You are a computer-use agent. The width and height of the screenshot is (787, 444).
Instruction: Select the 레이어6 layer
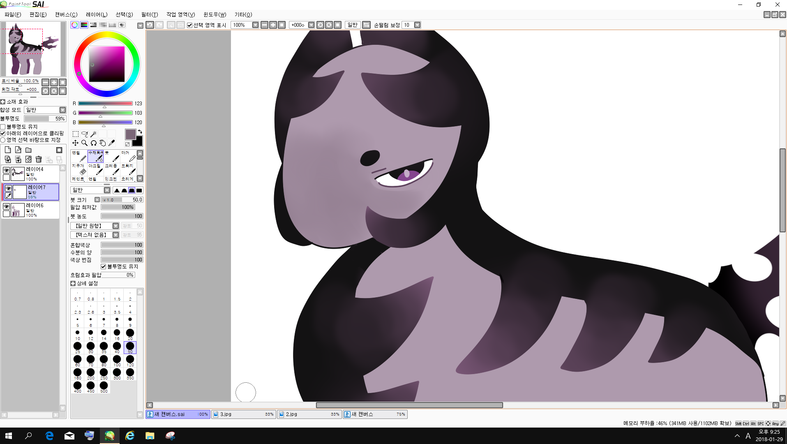[35, 210]
